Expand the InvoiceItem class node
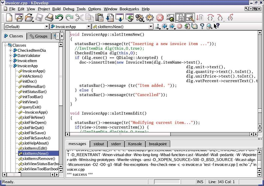Viewport: 264px width, 186px height. [10, 61]
